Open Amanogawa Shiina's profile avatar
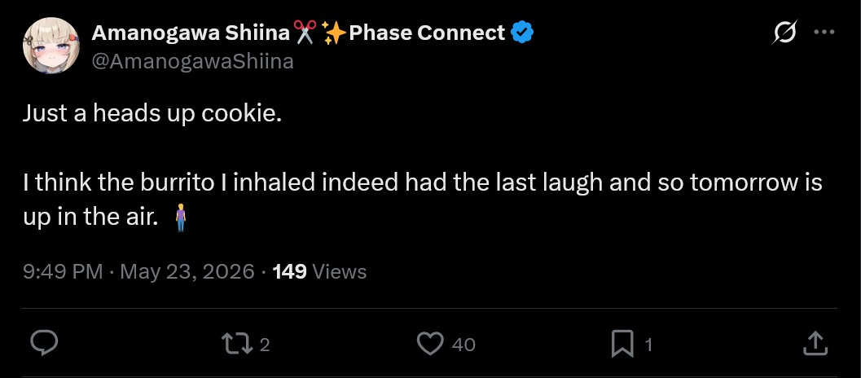The width and height of the screenshot is (861, 378). click(x=51, y=46)
